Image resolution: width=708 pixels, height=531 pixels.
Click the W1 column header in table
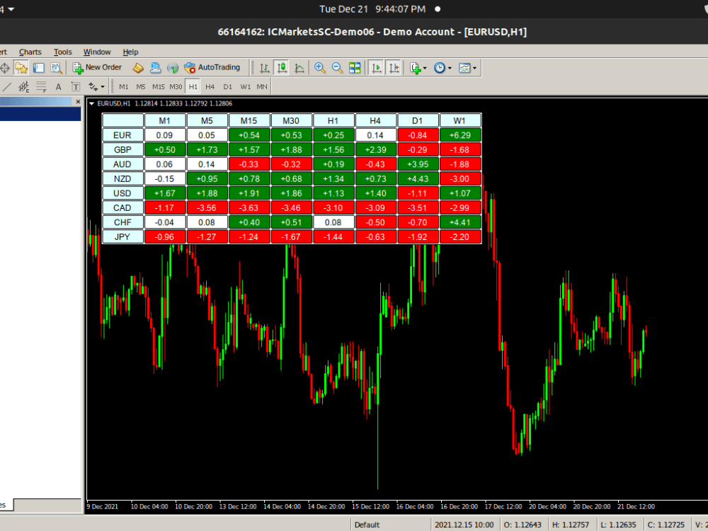tap(459, 120)
